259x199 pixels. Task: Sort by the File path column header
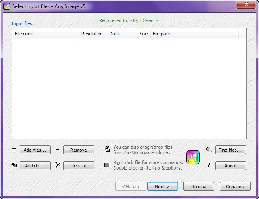coord(194,34)
